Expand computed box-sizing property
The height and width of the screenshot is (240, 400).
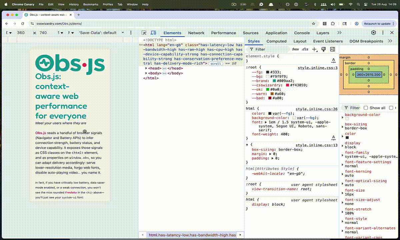[342, 127]
